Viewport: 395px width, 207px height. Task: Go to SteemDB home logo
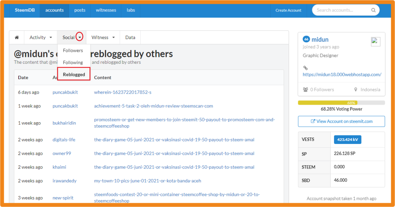click(x=25, y=10)
